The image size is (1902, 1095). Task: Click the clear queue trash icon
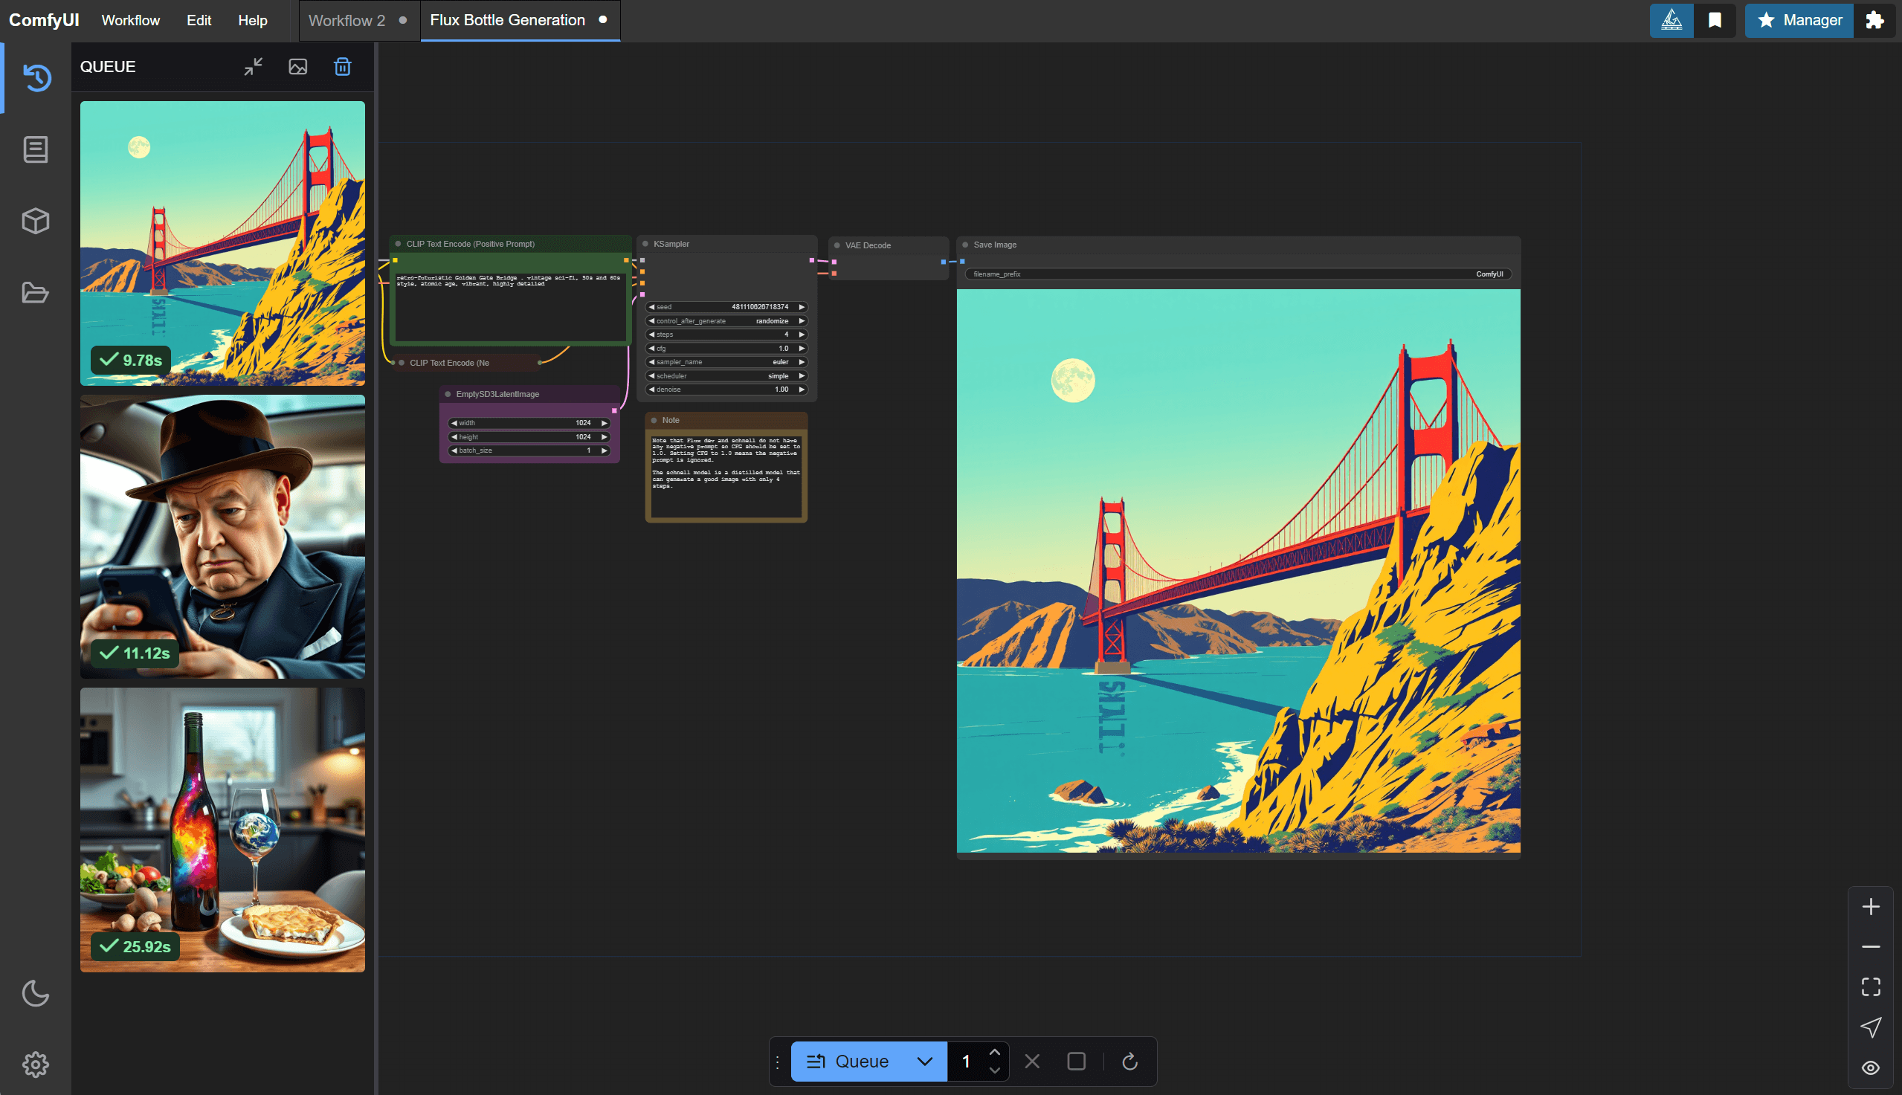(x=344, y=65)
